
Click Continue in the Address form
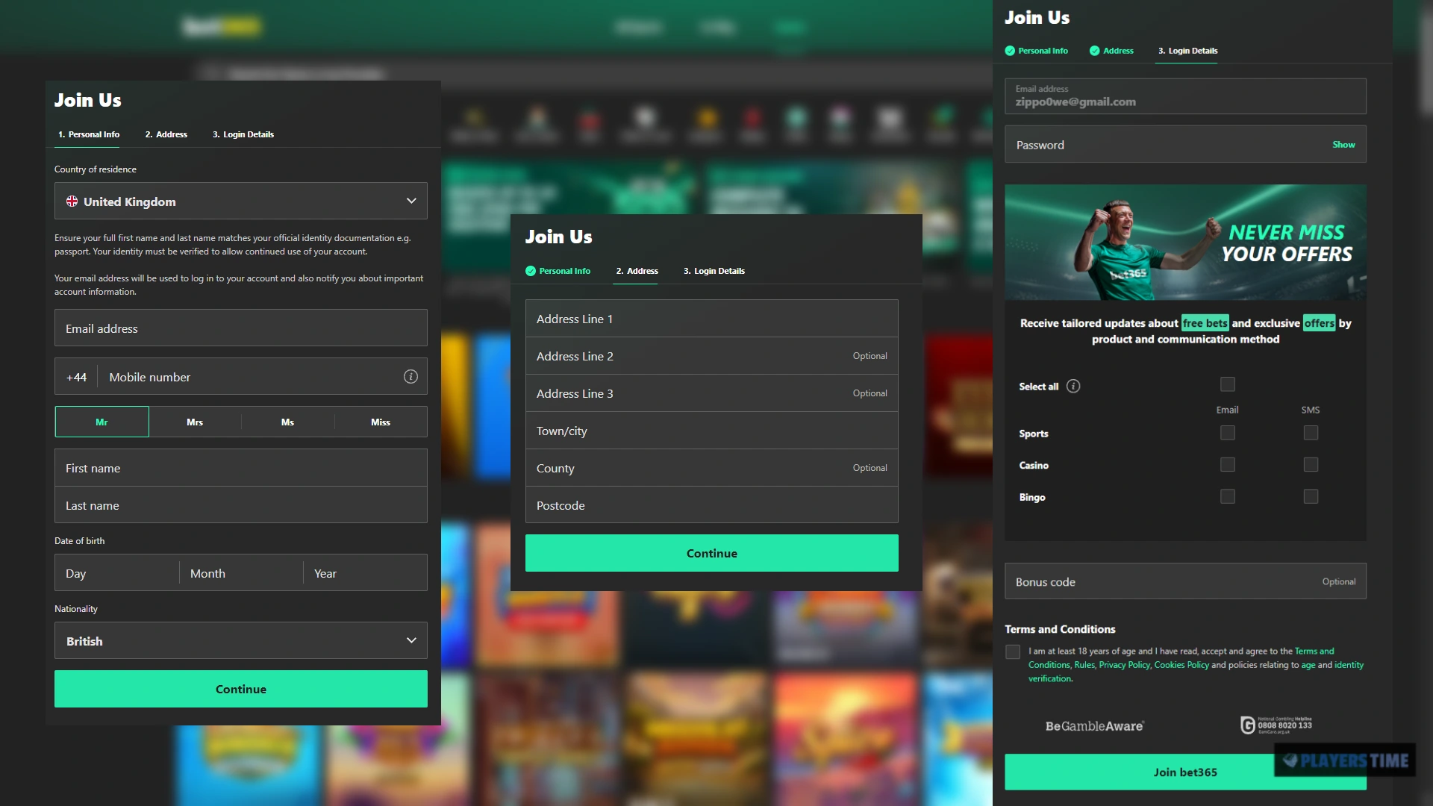click(x=712, y=553)
